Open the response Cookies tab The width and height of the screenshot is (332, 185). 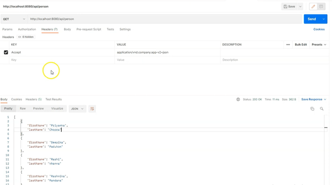[16, 99]
